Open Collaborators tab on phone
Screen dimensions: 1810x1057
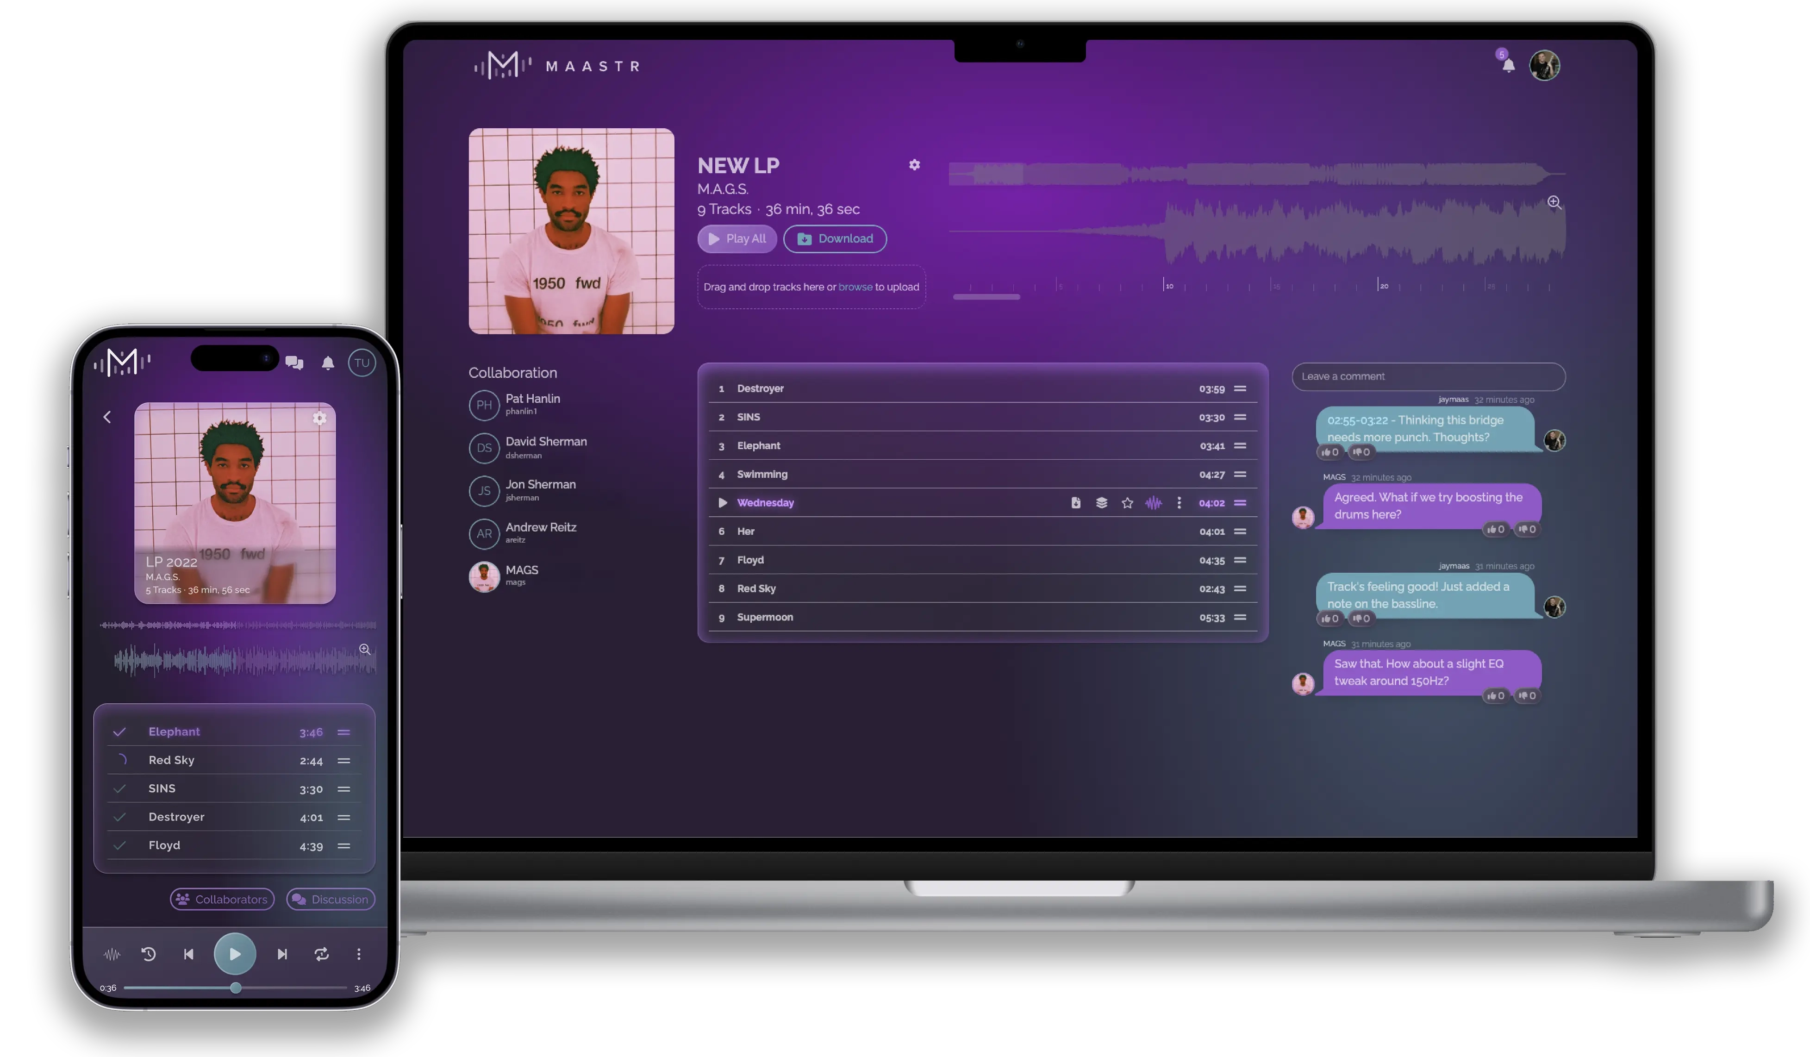pyautogui.click(x=222, y=899)
